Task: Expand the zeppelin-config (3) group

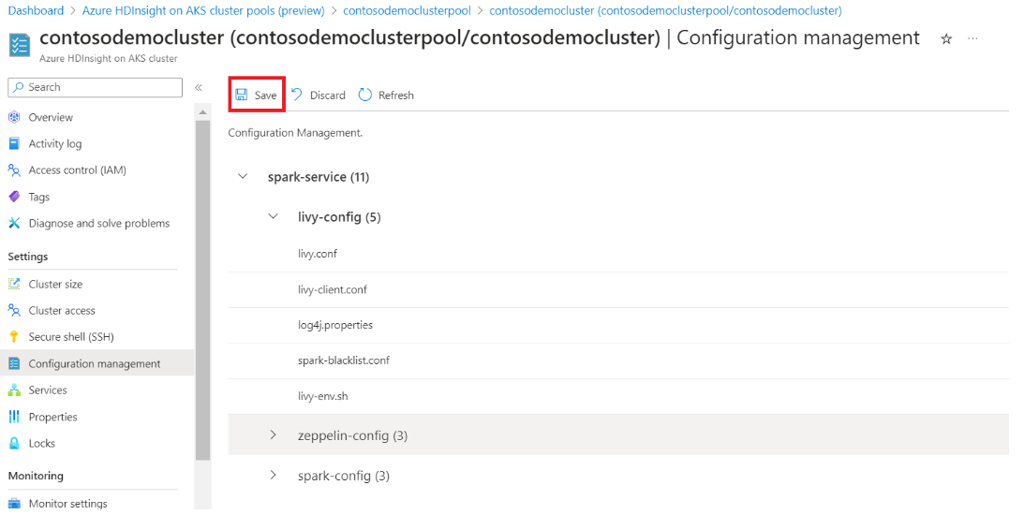Action: pos(273,435)
